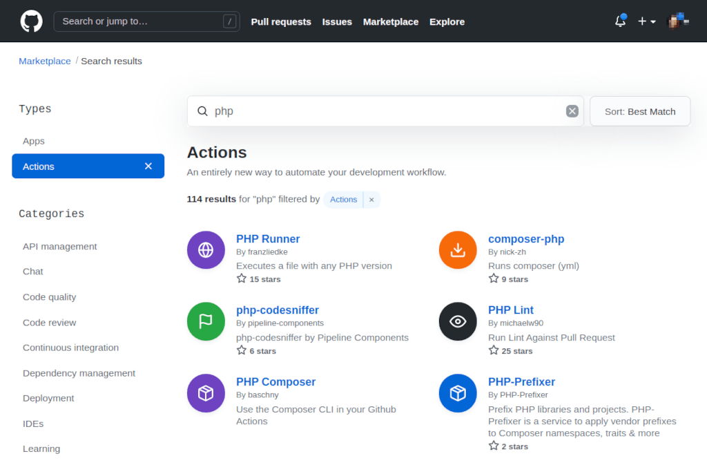Filter by Deployment category
The height and width of the screenshot is (465, 707).
(x=48, y=398)
